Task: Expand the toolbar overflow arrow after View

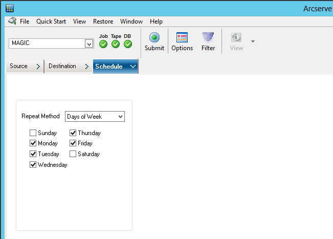Action: (253, 41)
